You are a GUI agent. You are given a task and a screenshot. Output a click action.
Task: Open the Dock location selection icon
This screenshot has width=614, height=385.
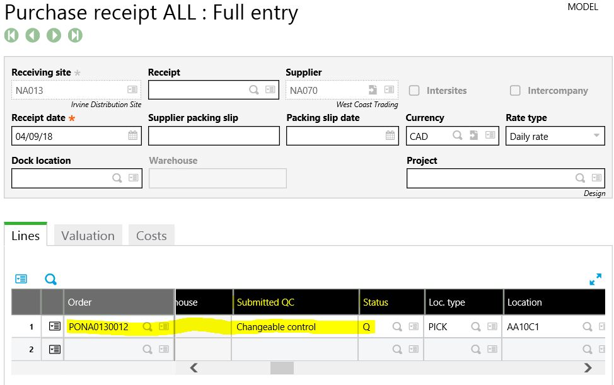[134, 178]
